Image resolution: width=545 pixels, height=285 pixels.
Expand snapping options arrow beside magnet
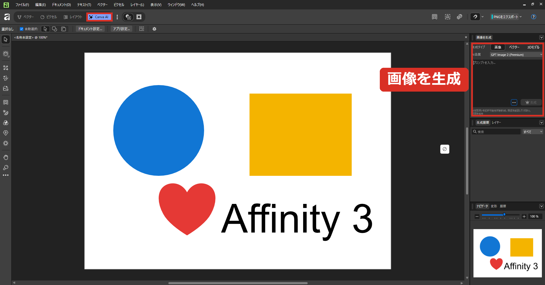(x=483, y=17)
